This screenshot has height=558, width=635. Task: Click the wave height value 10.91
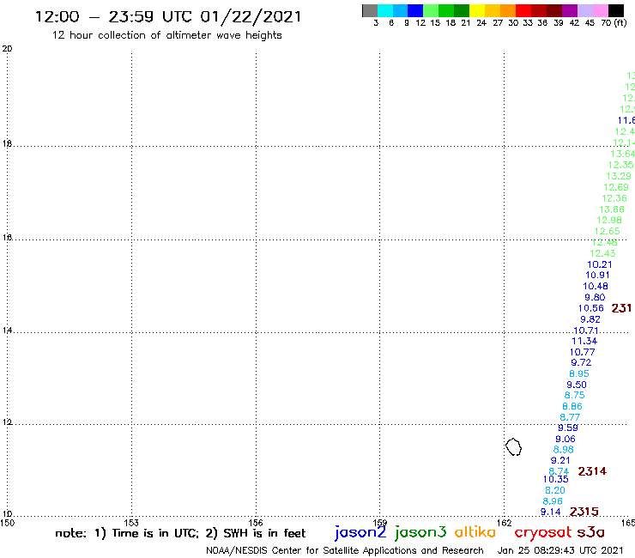pos(598,276)
